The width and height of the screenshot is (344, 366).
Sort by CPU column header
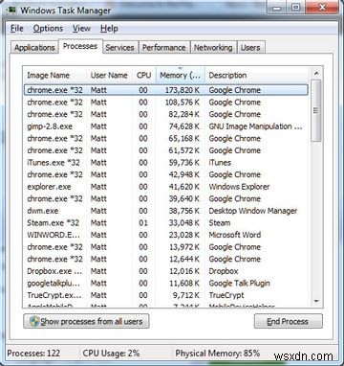pos(144,76)
